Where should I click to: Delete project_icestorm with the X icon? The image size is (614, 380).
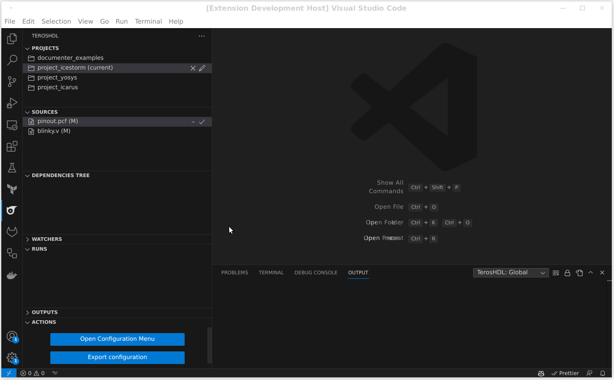click(x=193, y=68)
